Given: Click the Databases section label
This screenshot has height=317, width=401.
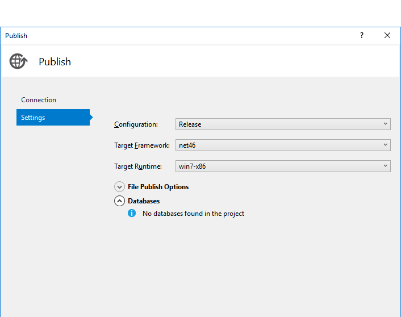Looking at the screenshot, I should click(x=144, y=201).
